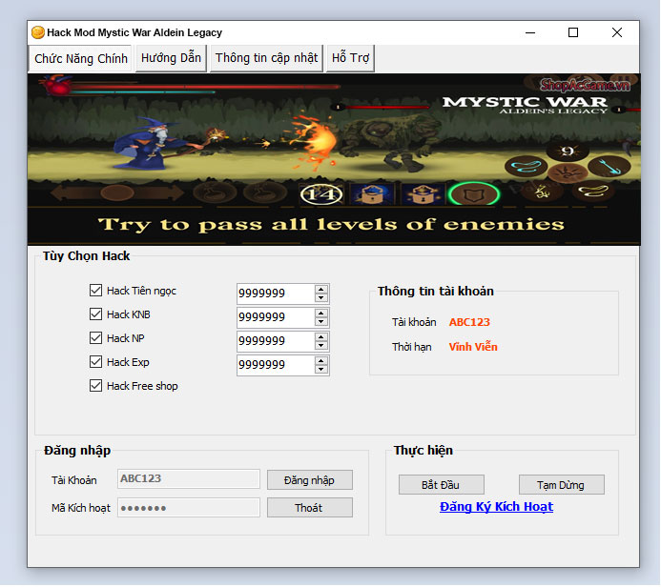
Task: Close the Hack Mod window
Action: (617, 32)
